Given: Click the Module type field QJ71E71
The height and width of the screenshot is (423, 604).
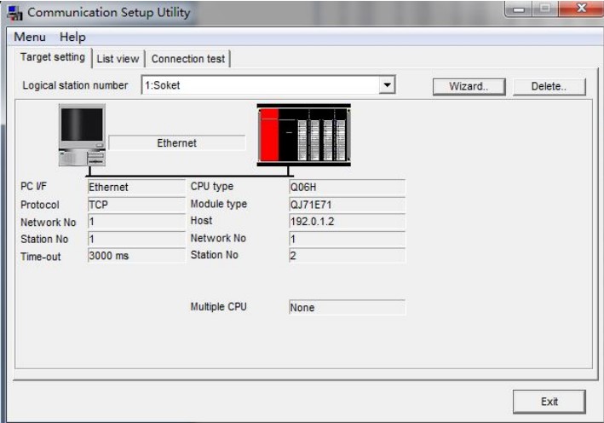Looking at the screenshot, I should [x=347, y=205].
